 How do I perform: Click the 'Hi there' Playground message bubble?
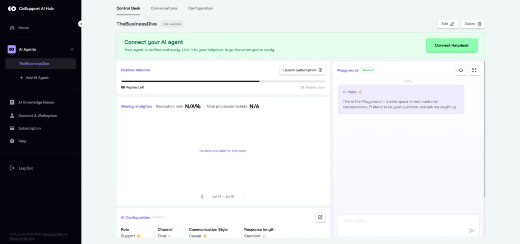[401, 99]
